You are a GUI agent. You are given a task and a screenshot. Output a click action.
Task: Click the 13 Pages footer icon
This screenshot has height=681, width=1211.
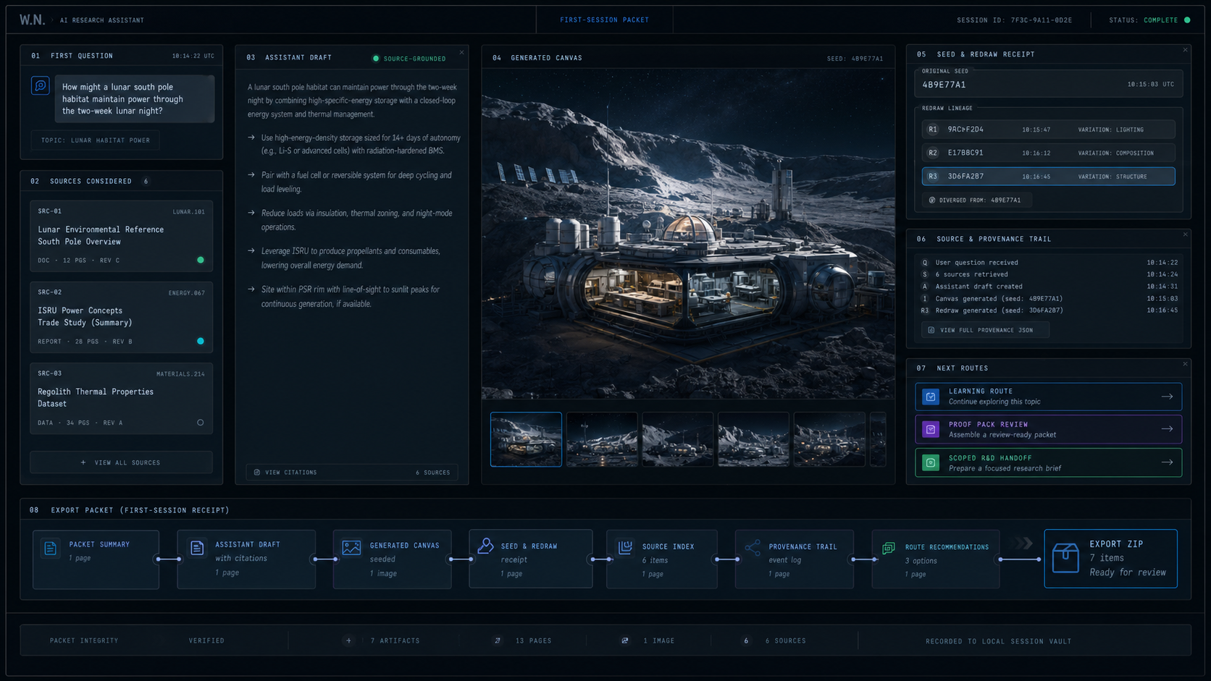click(498, 640)
